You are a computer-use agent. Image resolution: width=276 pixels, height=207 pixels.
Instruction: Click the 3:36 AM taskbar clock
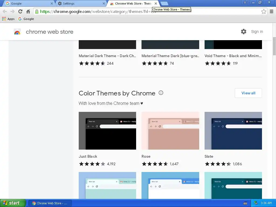click(266, 203)
